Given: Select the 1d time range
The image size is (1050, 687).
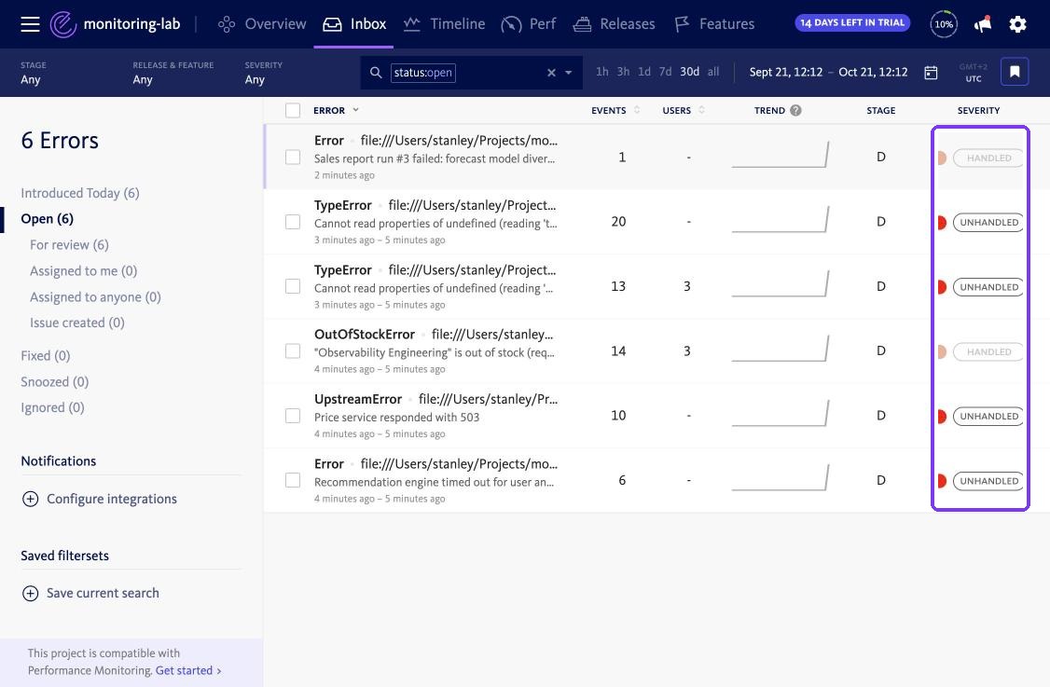Looking at the screenshot, I should tap(643, 72).
